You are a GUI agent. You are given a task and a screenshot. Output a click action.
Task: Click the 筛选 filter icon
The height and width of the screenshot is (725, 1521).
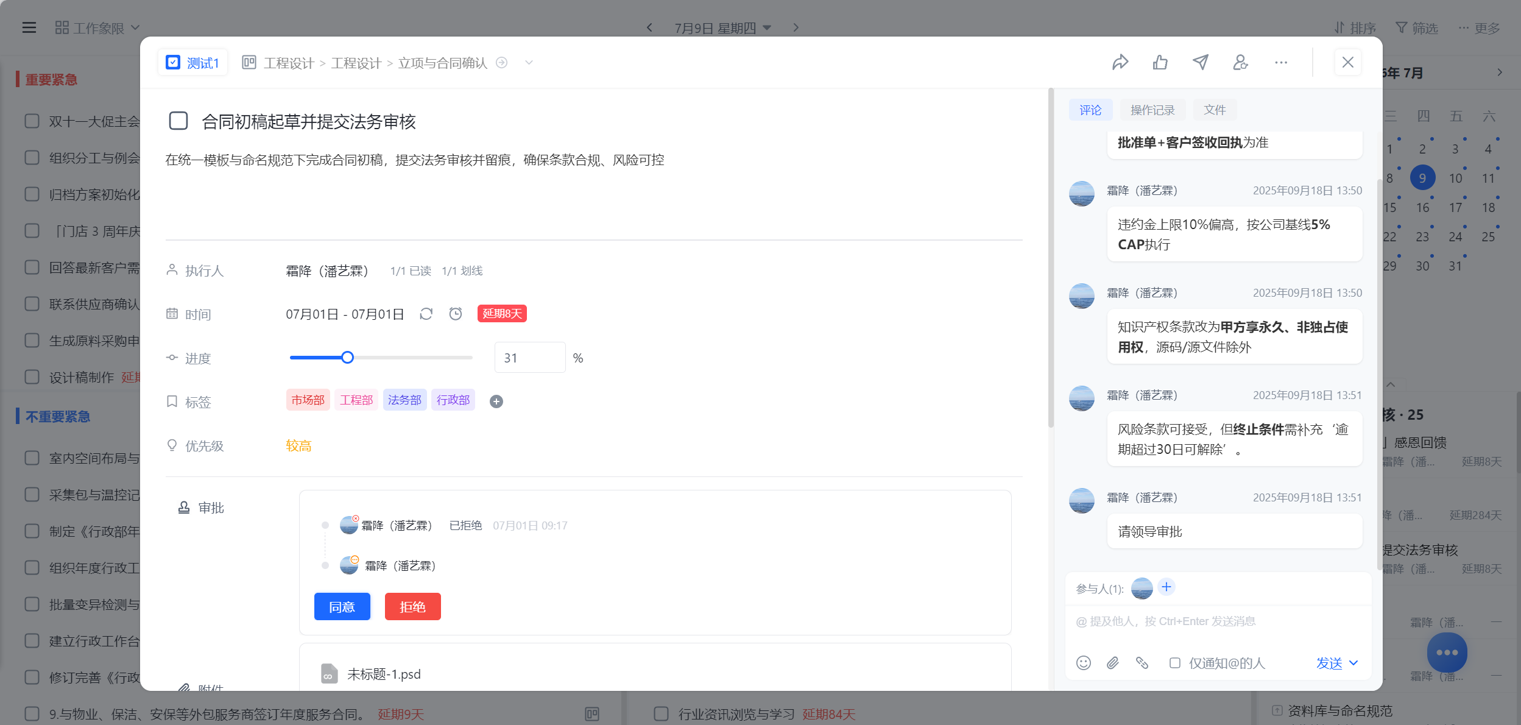[x=1402, y=27]
